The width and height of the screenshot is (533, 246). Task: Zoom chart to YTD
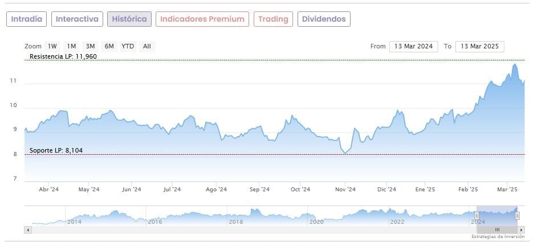[x=128, y=46]
